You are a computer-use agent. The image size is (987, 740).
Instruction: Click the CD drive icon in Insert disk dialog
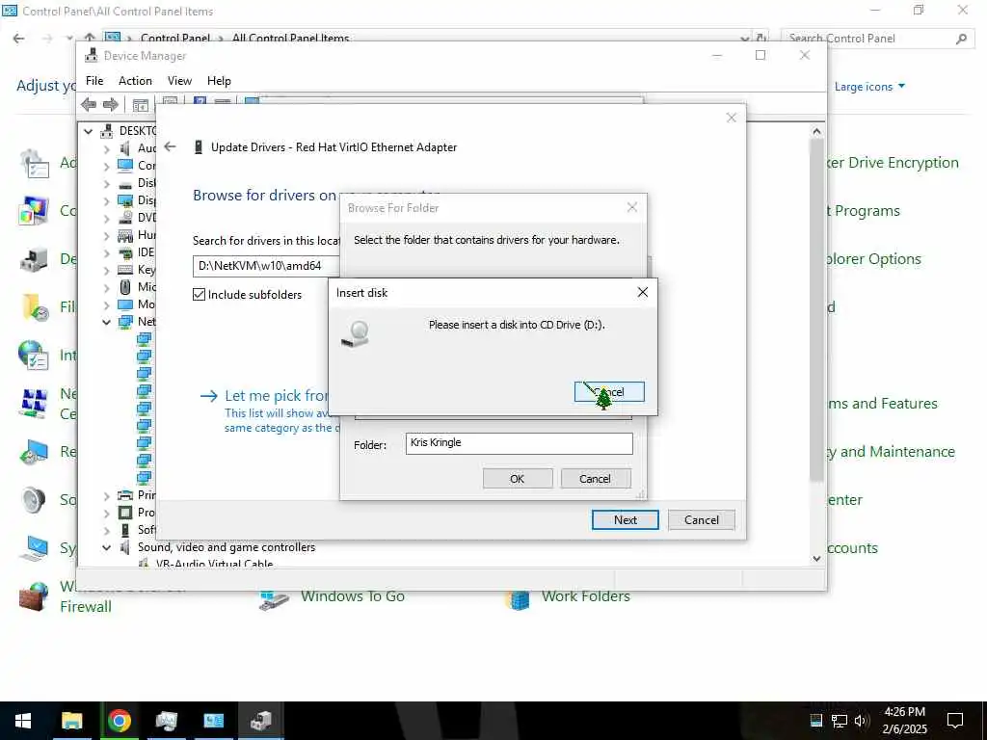click(356, 333)
